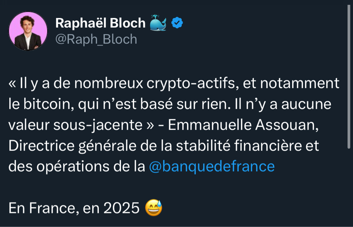This screenshot has height=227, width=353.
Task: Click the blue verified checkmark badge
Action: [x=177, y=23]
